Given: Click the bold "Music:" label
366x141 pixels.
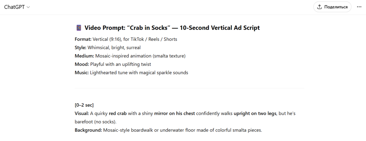Looking at the screenshot, I should click(82, 73).
